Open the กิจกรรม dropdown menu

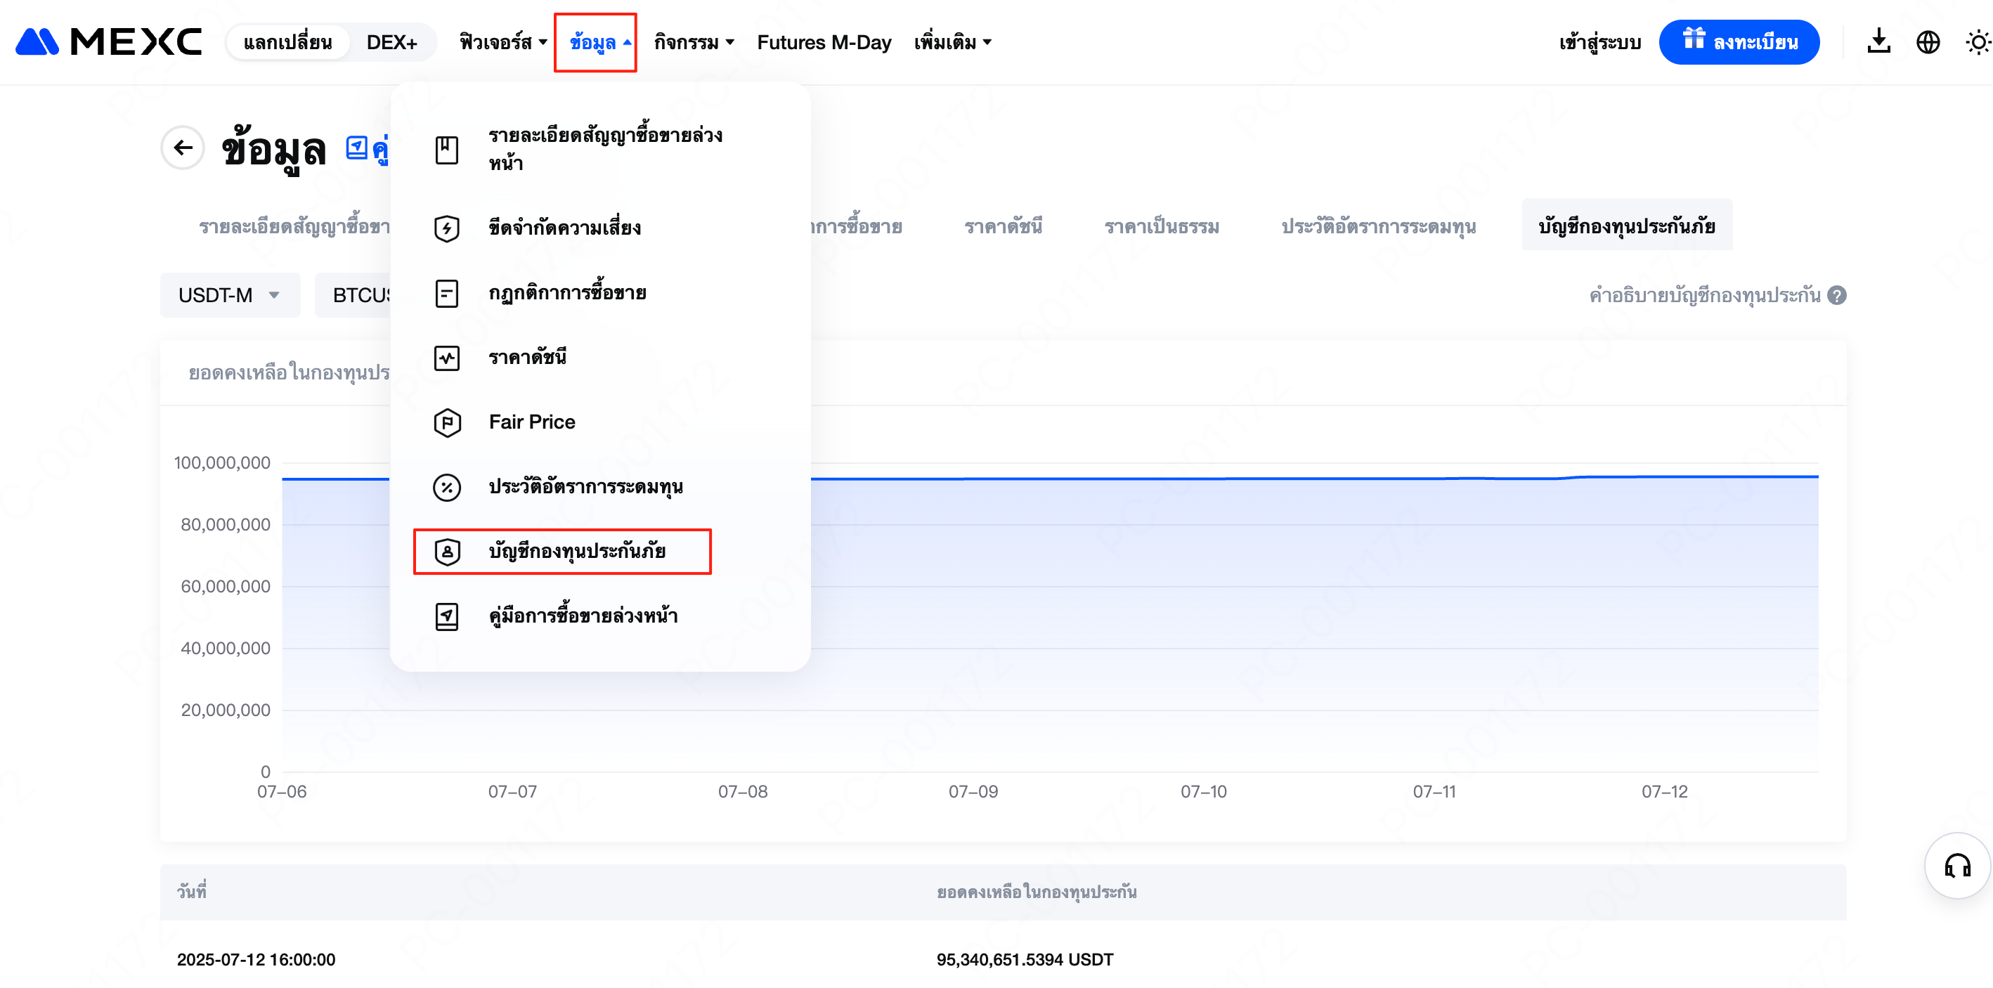coord(693,41)
